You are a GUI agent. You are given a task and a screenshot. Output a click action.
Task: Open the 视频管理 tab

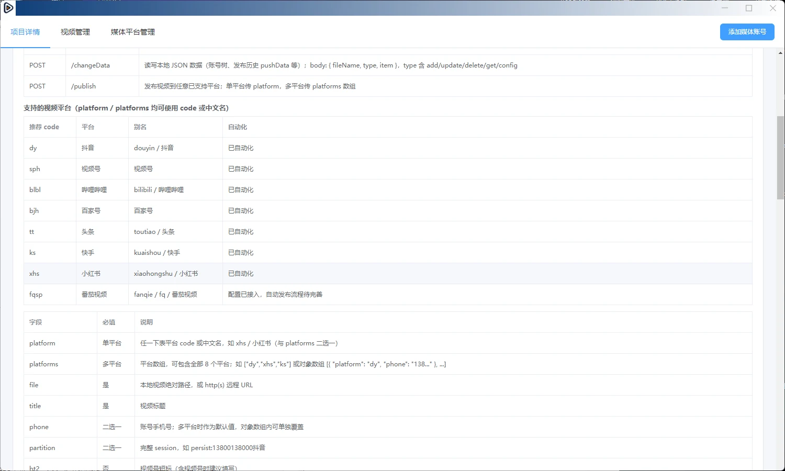(x=75, y=32)
